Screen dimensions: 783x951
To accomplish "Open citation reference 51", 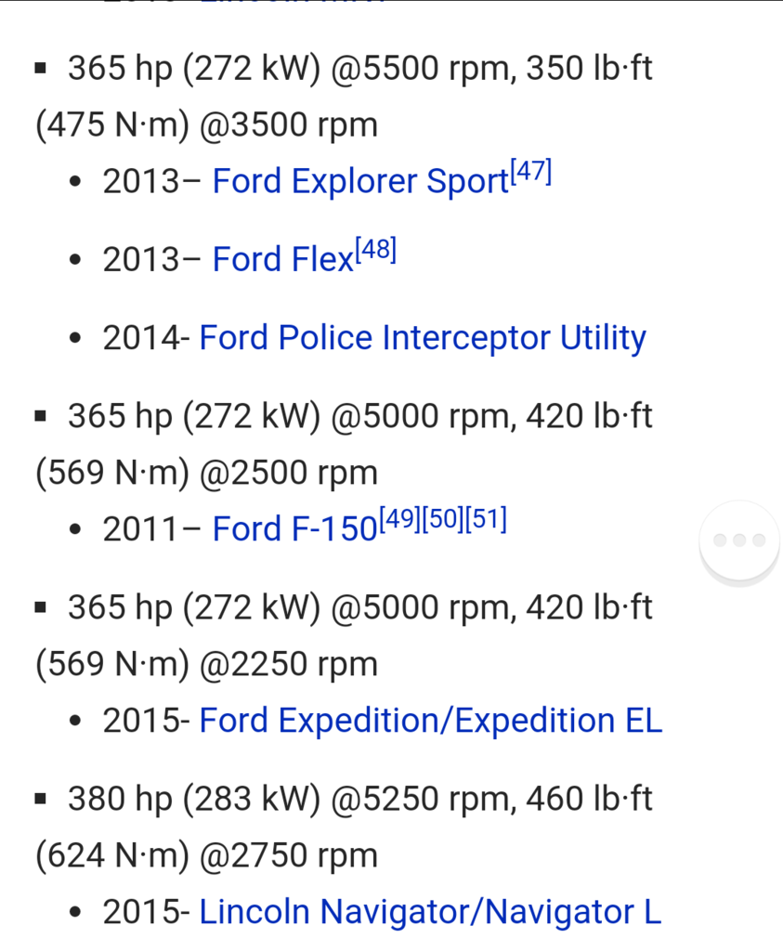I will [x=486, y=519].
